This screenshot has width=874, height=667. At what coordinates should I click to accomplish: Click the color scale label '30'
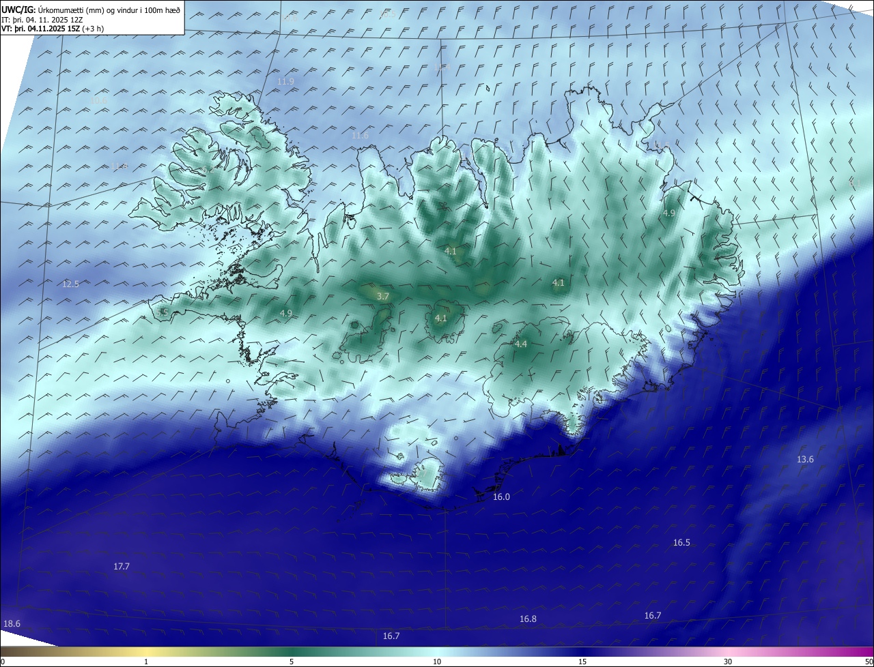[x=728, y=662]
